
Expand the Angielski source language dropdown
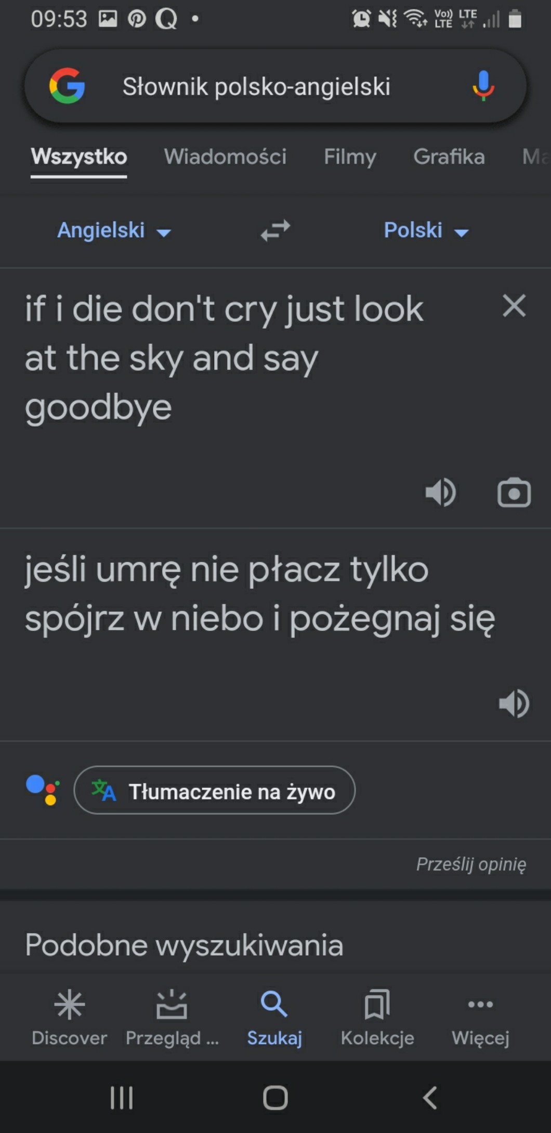coord(114,230)
